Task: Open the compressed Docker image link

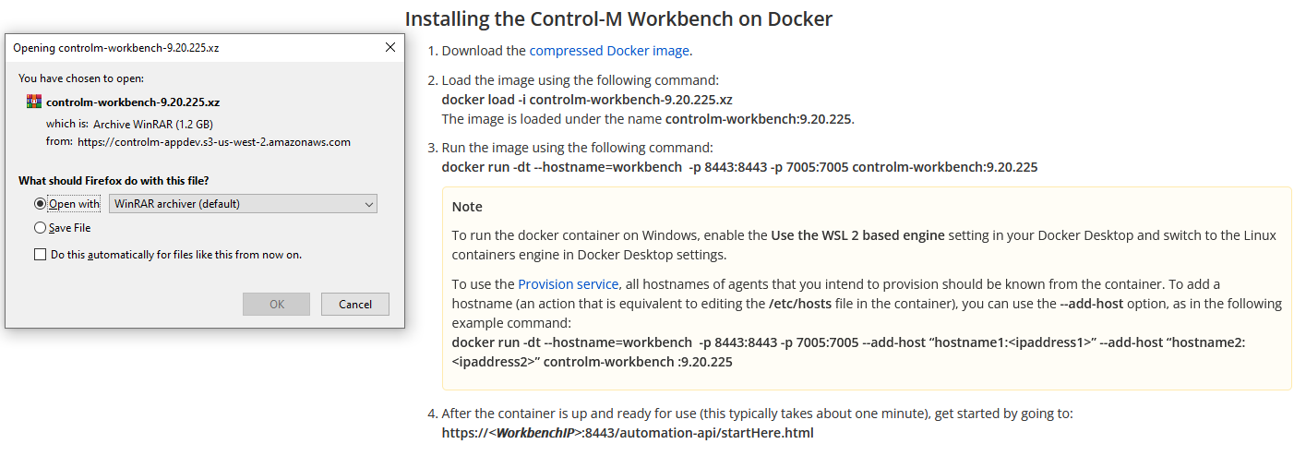Action: 609,51
